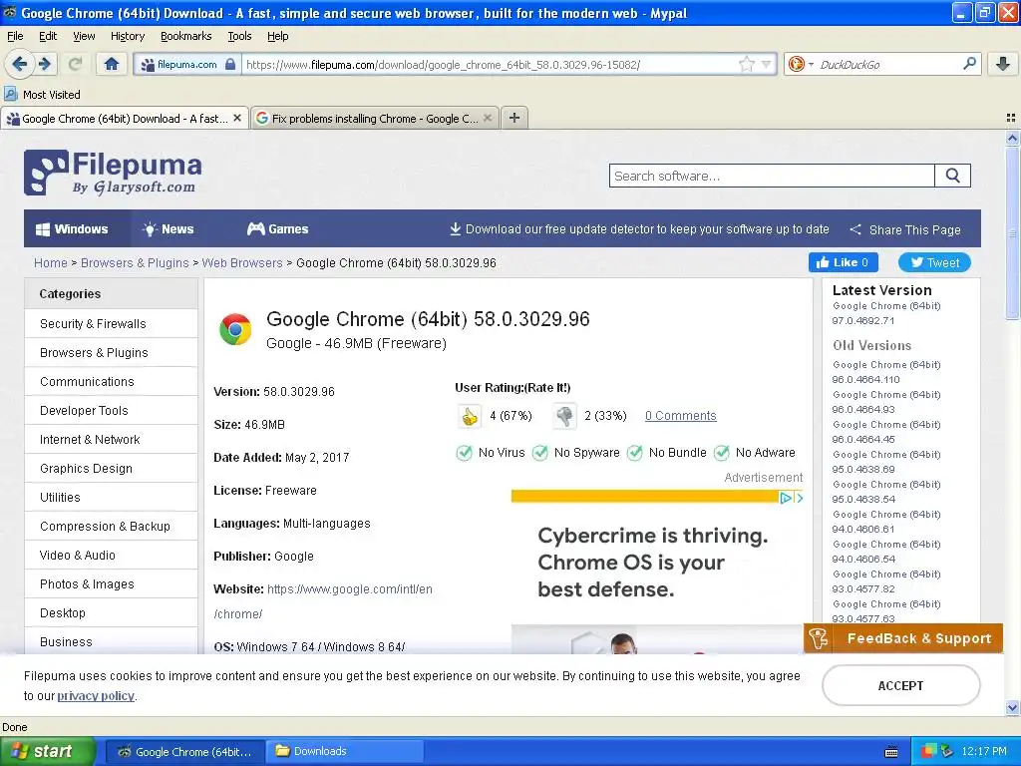
Task: Open the downloads arrow toolbar button
Action: [x=1003, y=64]
